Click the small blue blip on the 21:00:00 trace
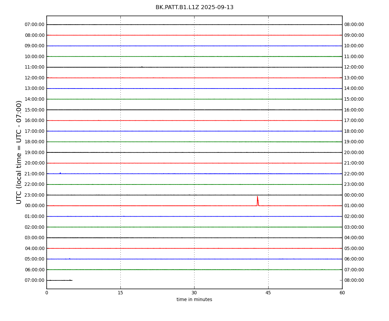389x321 pixels. (60, 173)
